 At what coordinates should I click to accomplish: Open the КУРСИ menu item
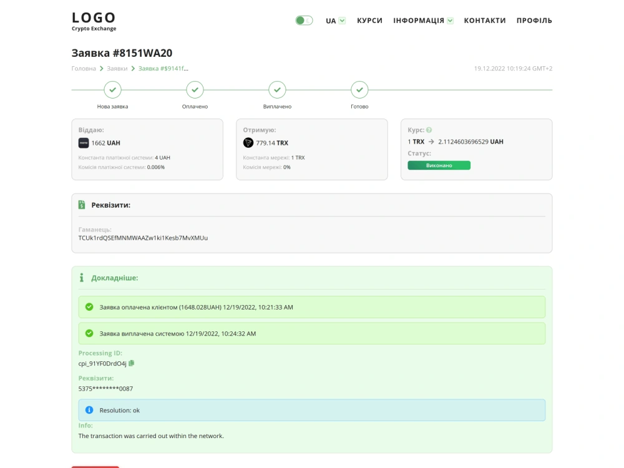pyautogui.click(x=369, y=21)
